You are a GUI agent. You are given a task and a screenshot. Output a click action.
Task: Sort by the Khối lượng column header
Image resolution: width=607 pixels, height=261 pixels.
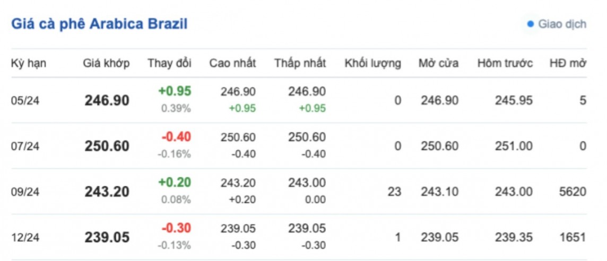pos(372,64)
